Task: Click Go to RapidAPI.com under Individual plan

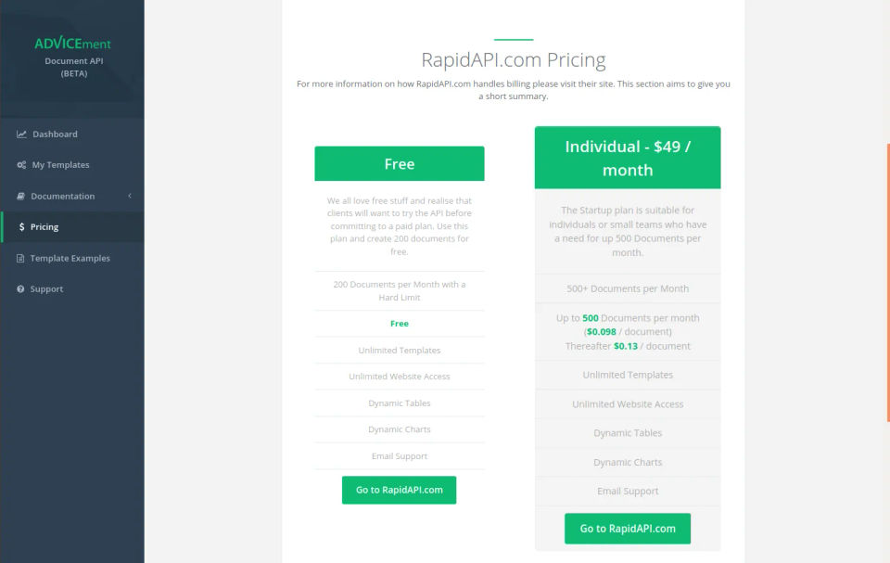Action: click(x=628, y=529)
